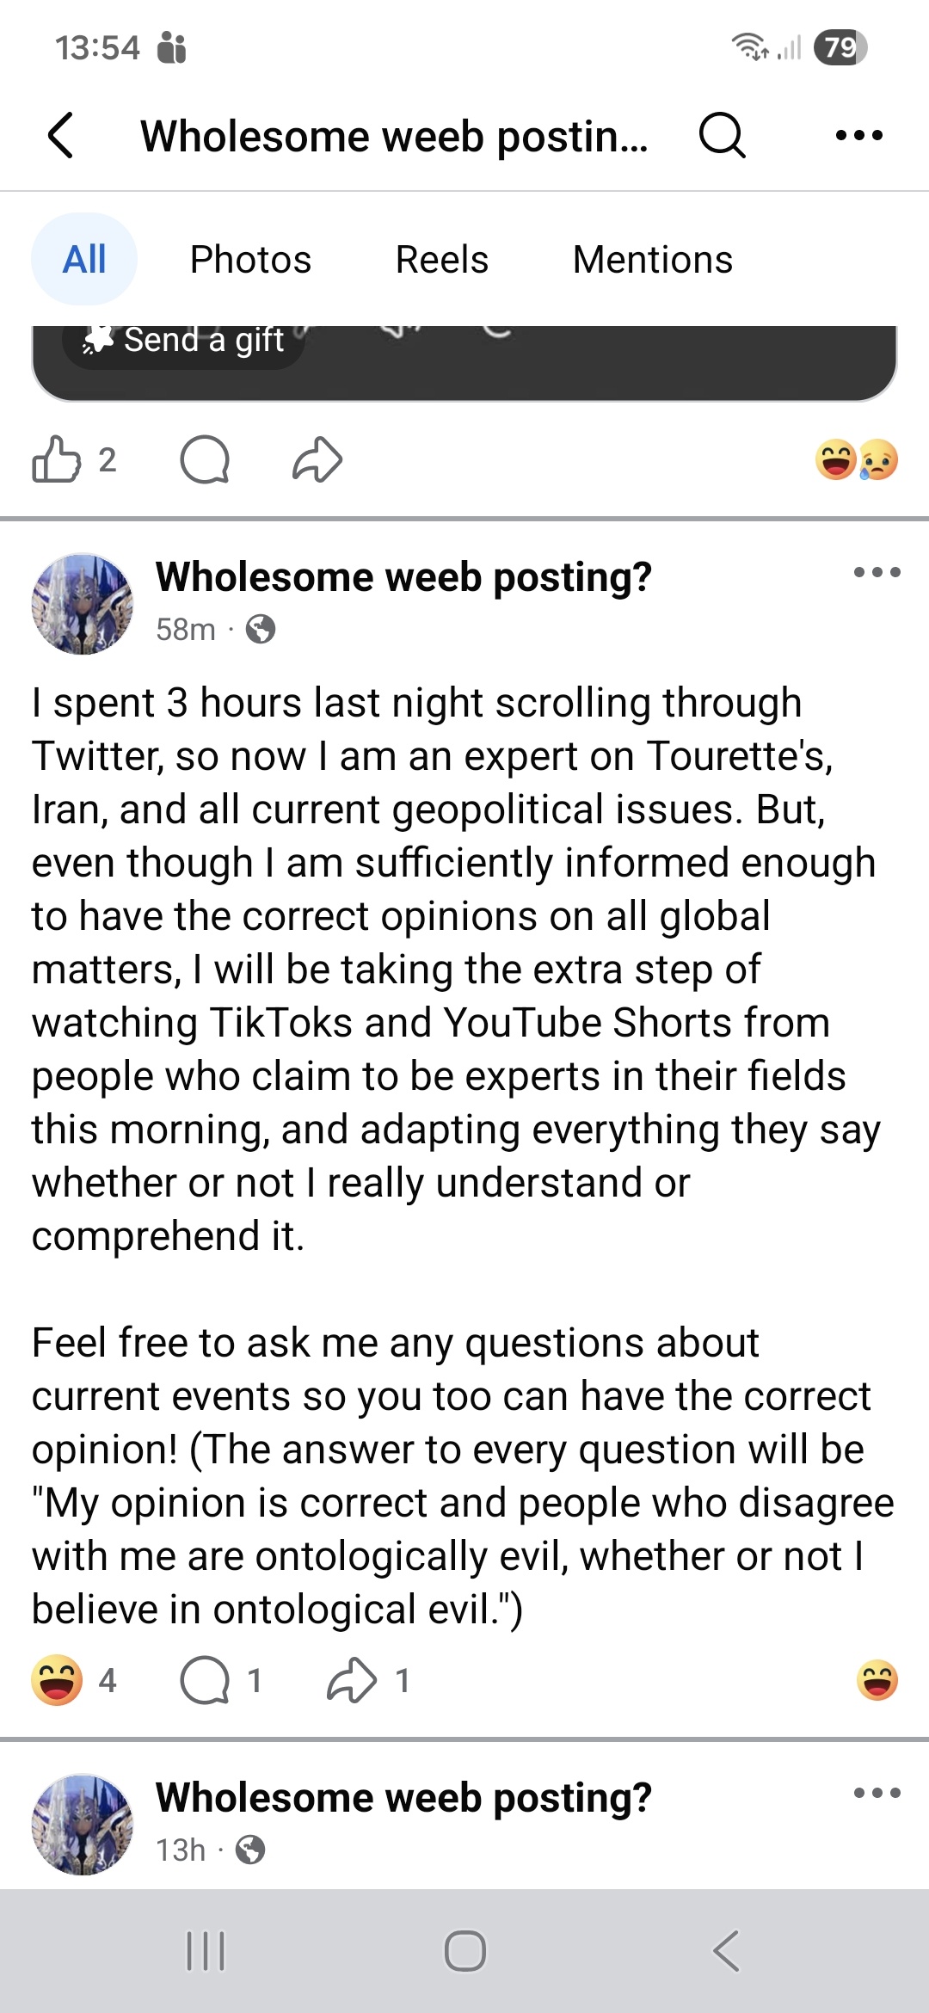Switch to the Photos tab
This screenshot has width=929, height=2013.
point(250,259)
